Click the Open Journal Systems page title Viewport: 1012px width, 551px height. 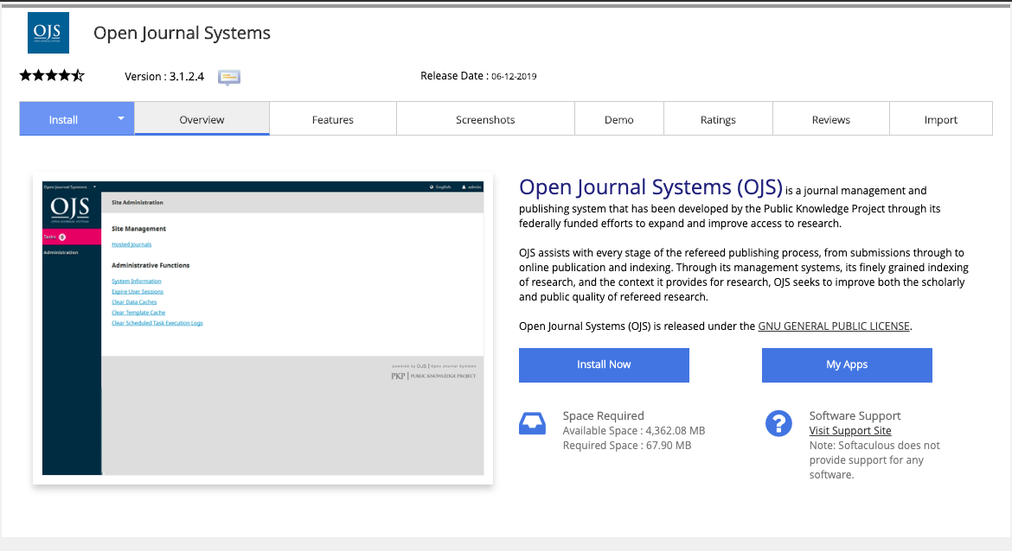pyautogui.click(x=182, y=33)
